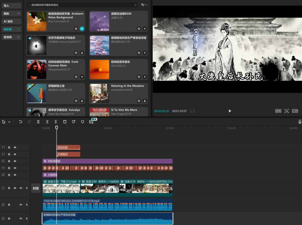The height and width of the screenshot is (225, 302).
Task: Click the split-at-playhead tool icon
Action: [38, 122]
